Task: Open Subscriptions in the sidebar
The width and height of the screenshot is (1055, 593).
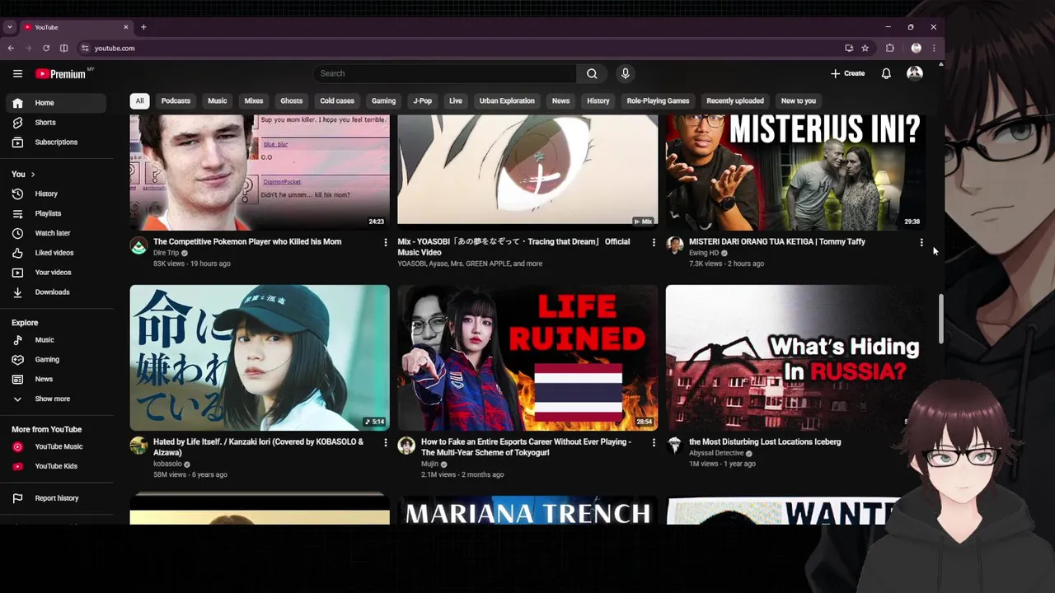Action: click(x=56, y=142)
